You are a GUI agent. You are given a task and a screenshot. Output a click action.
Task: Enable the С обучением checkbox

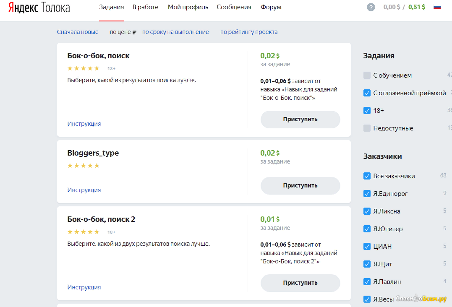point(367,75)
